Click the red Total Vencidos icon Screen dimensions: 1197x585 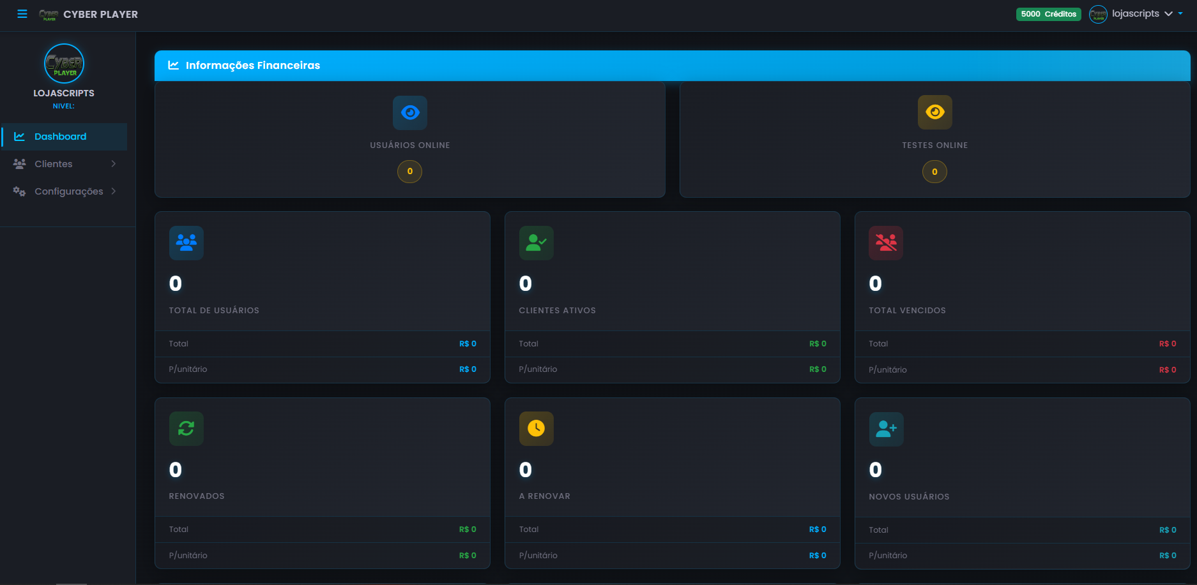pos(886,243)
